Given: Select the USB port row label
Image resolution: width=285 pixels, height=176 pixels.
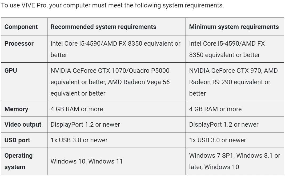Looking at the screenshot, I should tap(17, 140).
